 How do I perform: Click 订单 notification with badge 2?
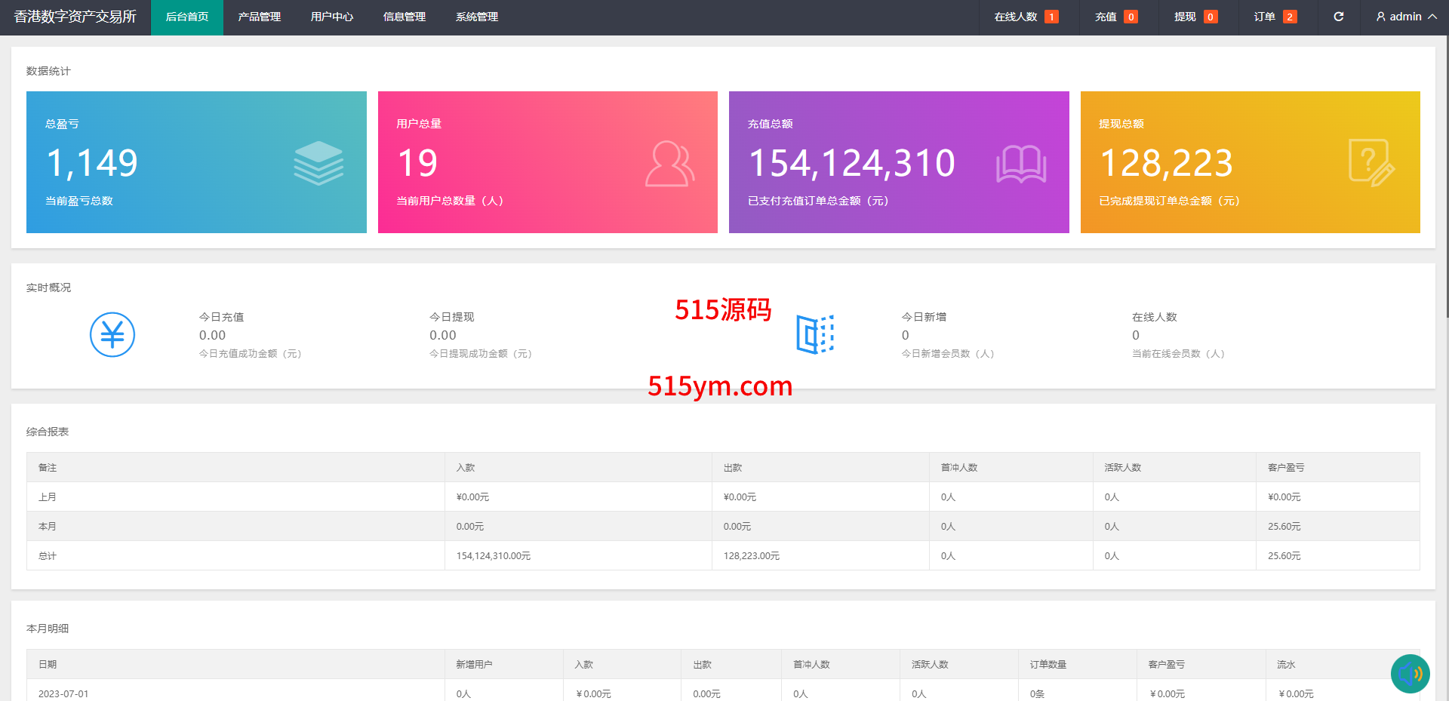1275,17
